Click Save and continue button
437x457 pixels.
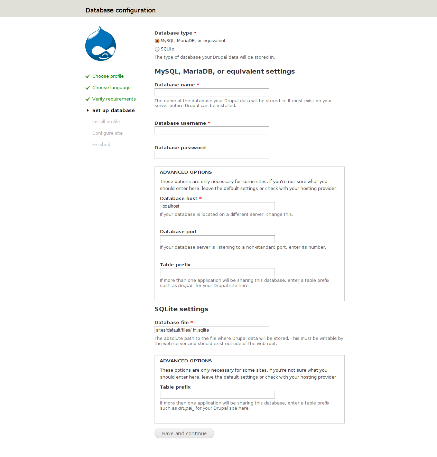(x=184, y=434)
